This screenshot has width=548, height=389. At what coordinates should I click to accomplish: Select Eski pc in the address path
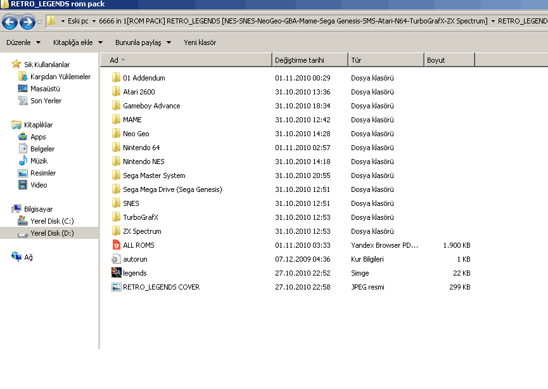point(78,21)
